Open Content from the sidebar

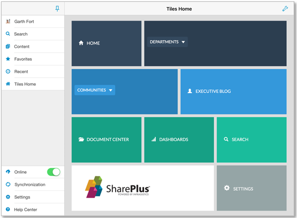pyautogui.click(x=22, y=47)
